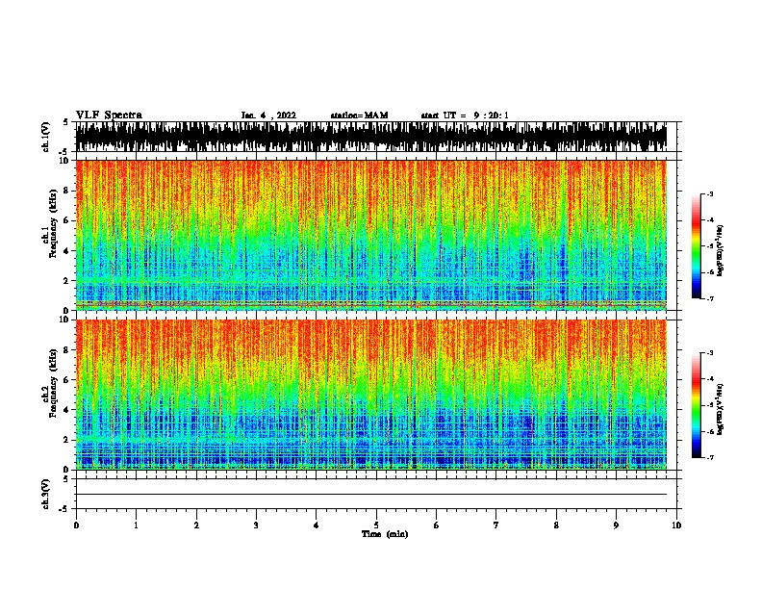Click the 'ch.1(V)' waveform axis label
The height and width of the screenshot is (589, 762).
pyautogui.click(x=46, y=137)
